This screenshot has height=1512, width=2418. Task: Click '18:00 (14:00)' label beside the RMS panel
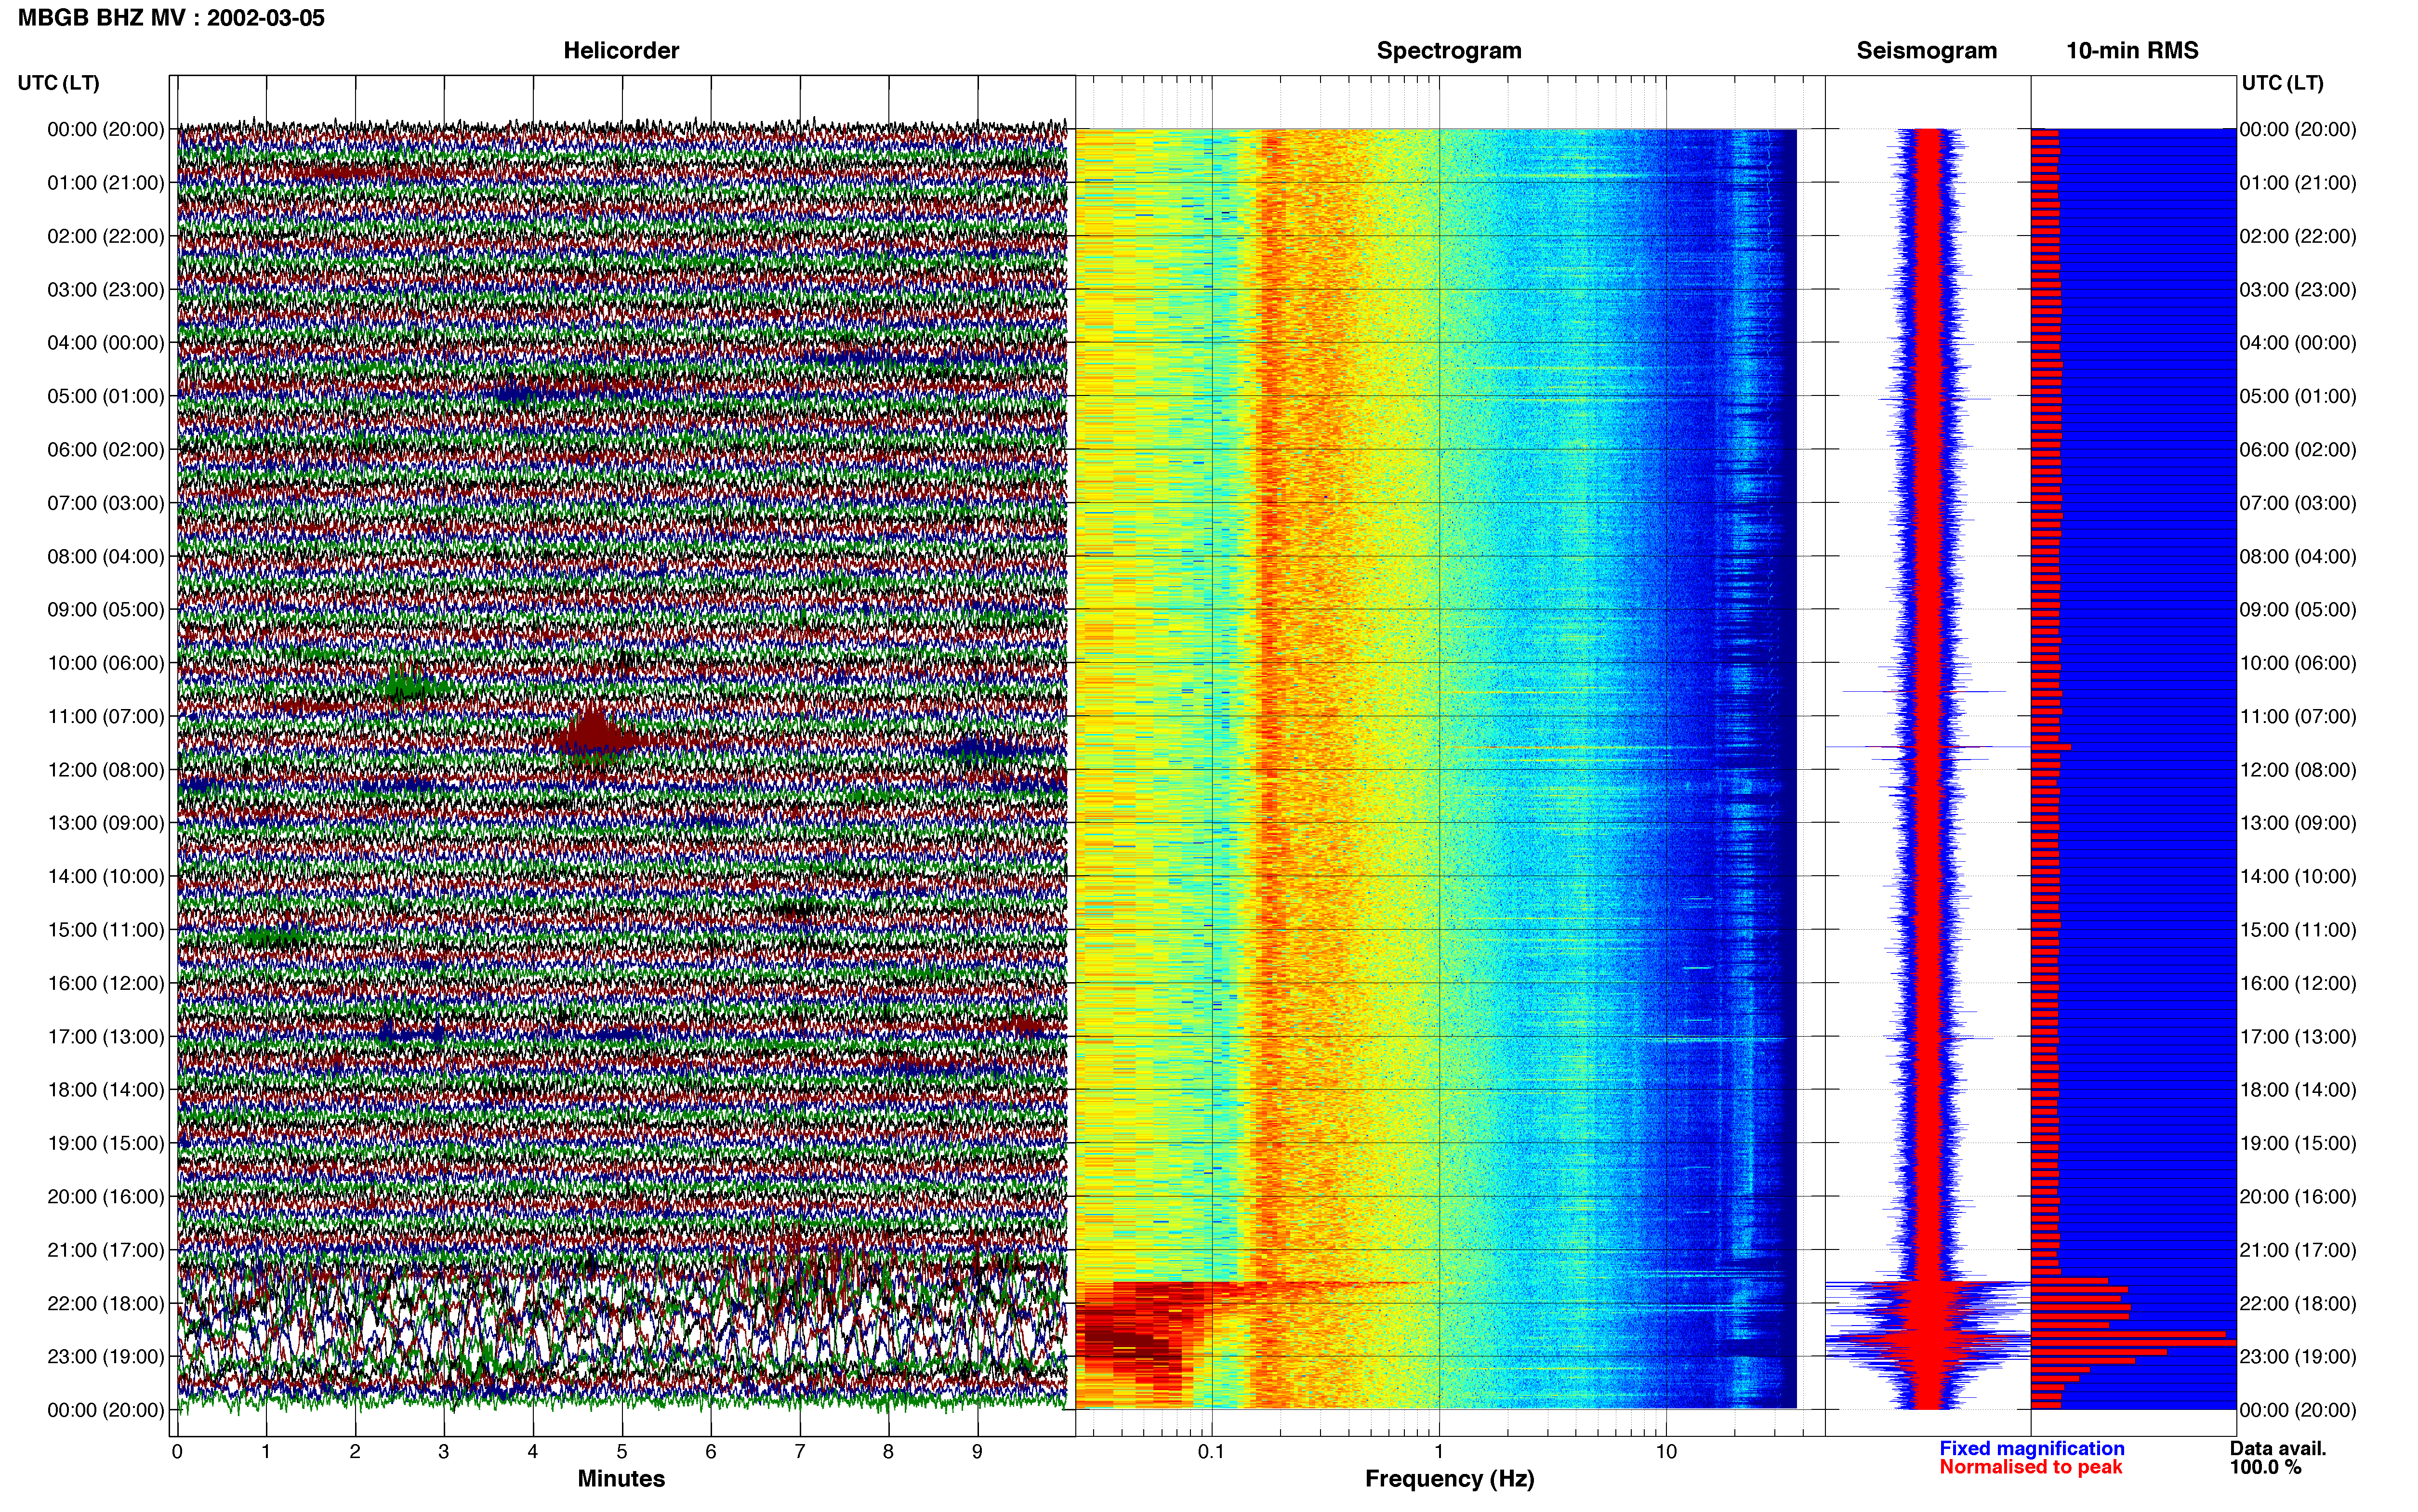pyautogui.click(x=2298, y=1090)
